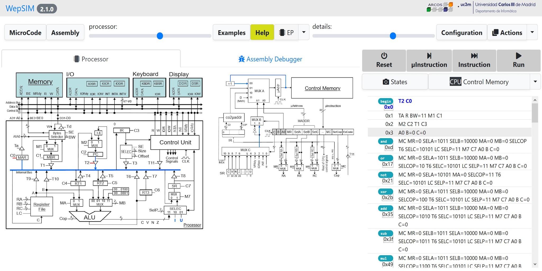This screenshot has height=271, width=542.
Task: Execute one µInstruction step
Action: pyautogui.click(x=429, y=61)
